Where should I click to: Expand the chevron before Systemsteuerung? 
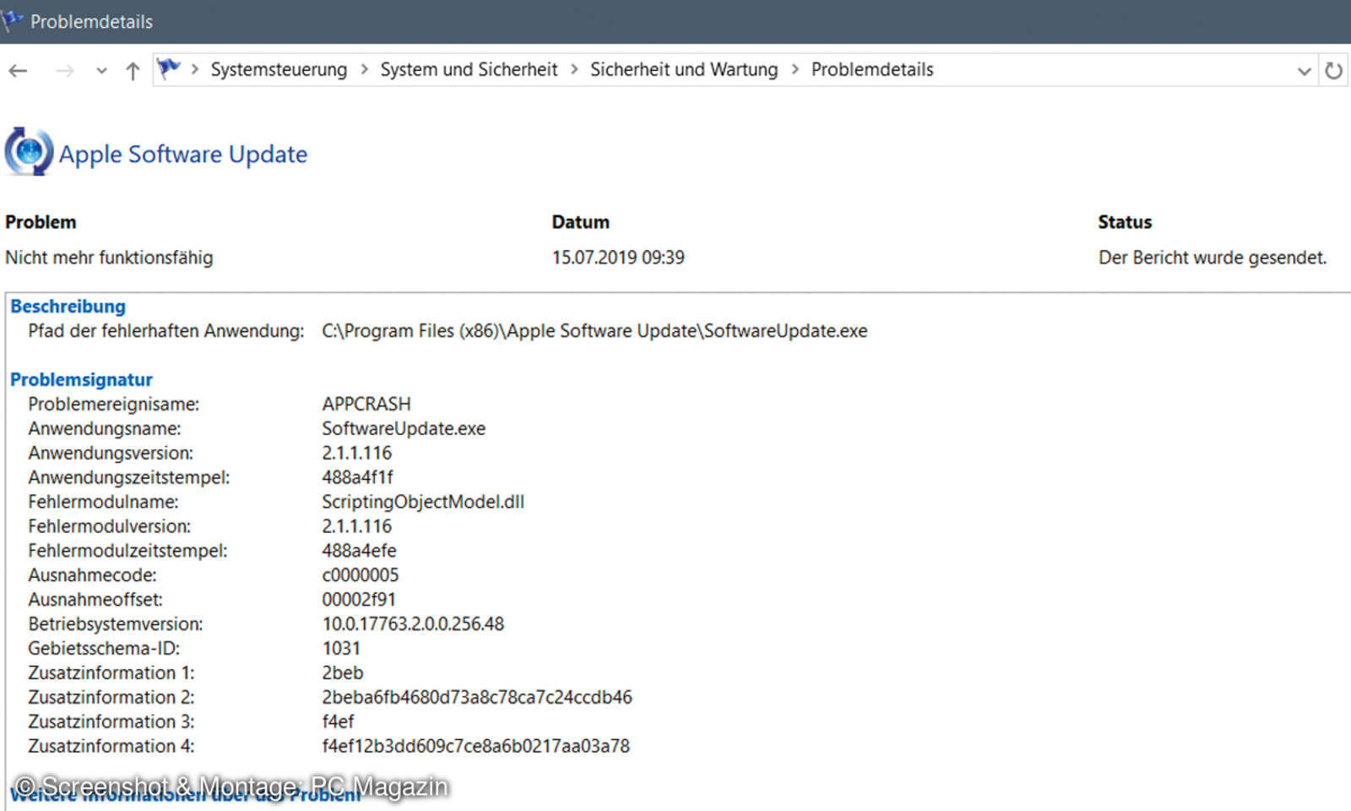tap(194, 69)
